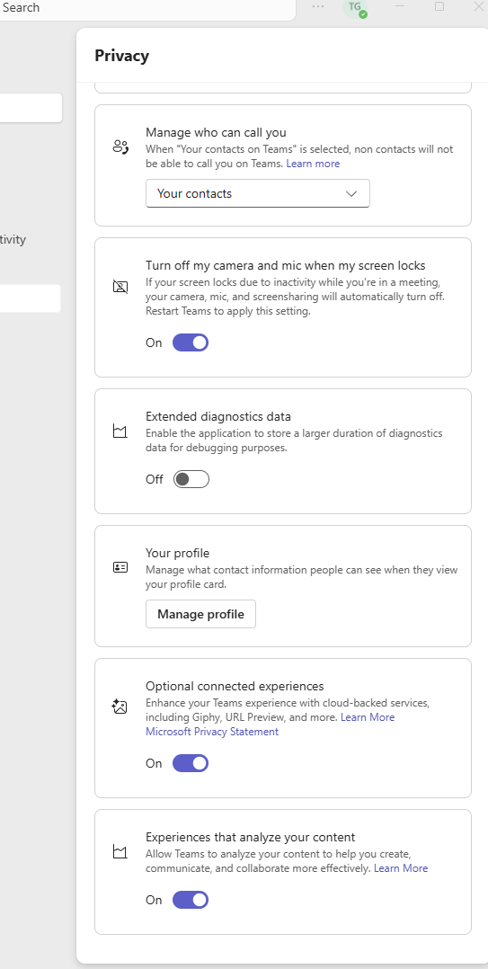Turn off camera and mic screen-lock toggle

point(191,342)
